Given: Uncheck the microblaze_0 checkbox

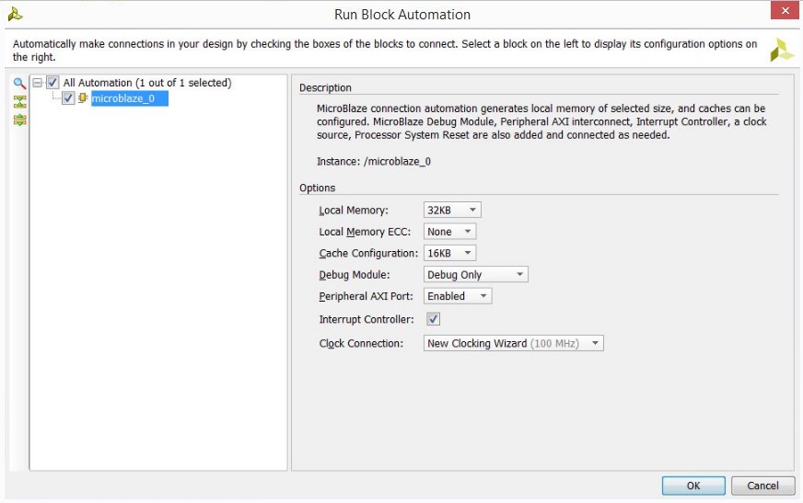Looking at the screenshot, I should (x=68, y=98).
